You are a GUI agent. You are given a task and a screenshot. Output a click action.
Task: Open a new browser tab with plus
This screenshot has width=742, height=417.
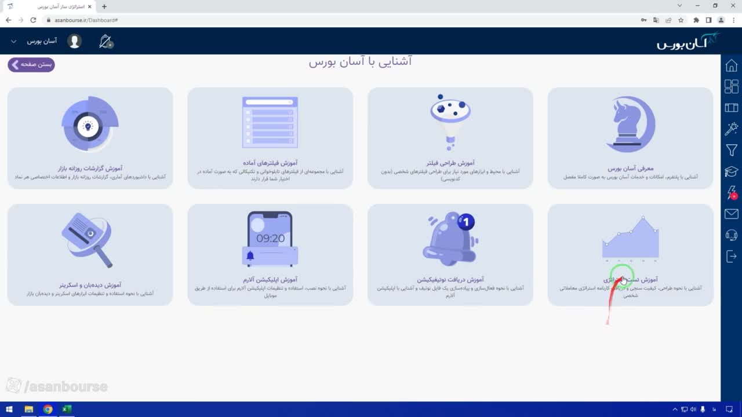point(104,6)
